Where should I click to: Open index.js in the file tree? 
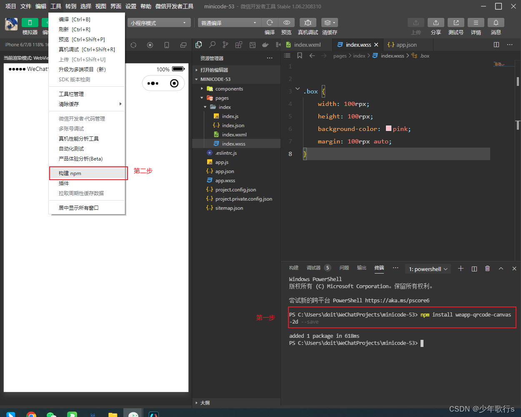(236, 116)
